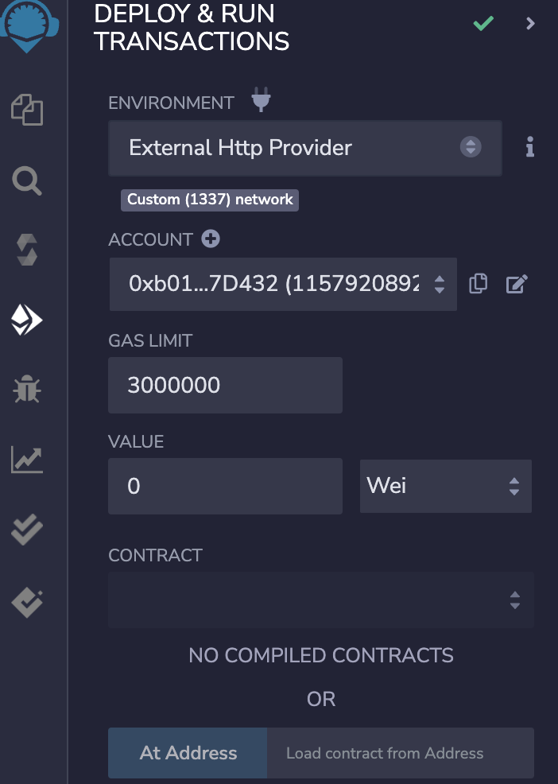Viewport: 558px width, 784px height.
Task: Open the Debugger bug icon
Action: pos(27,390)
